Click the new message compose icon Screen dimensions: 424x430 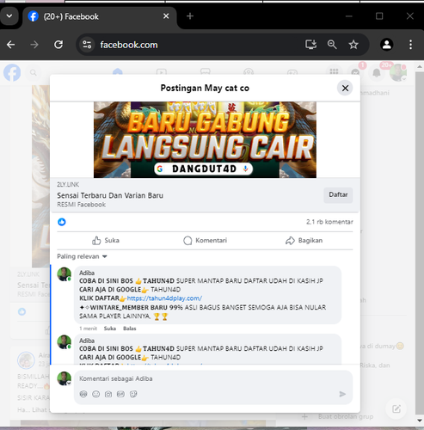tap(396, 408)
